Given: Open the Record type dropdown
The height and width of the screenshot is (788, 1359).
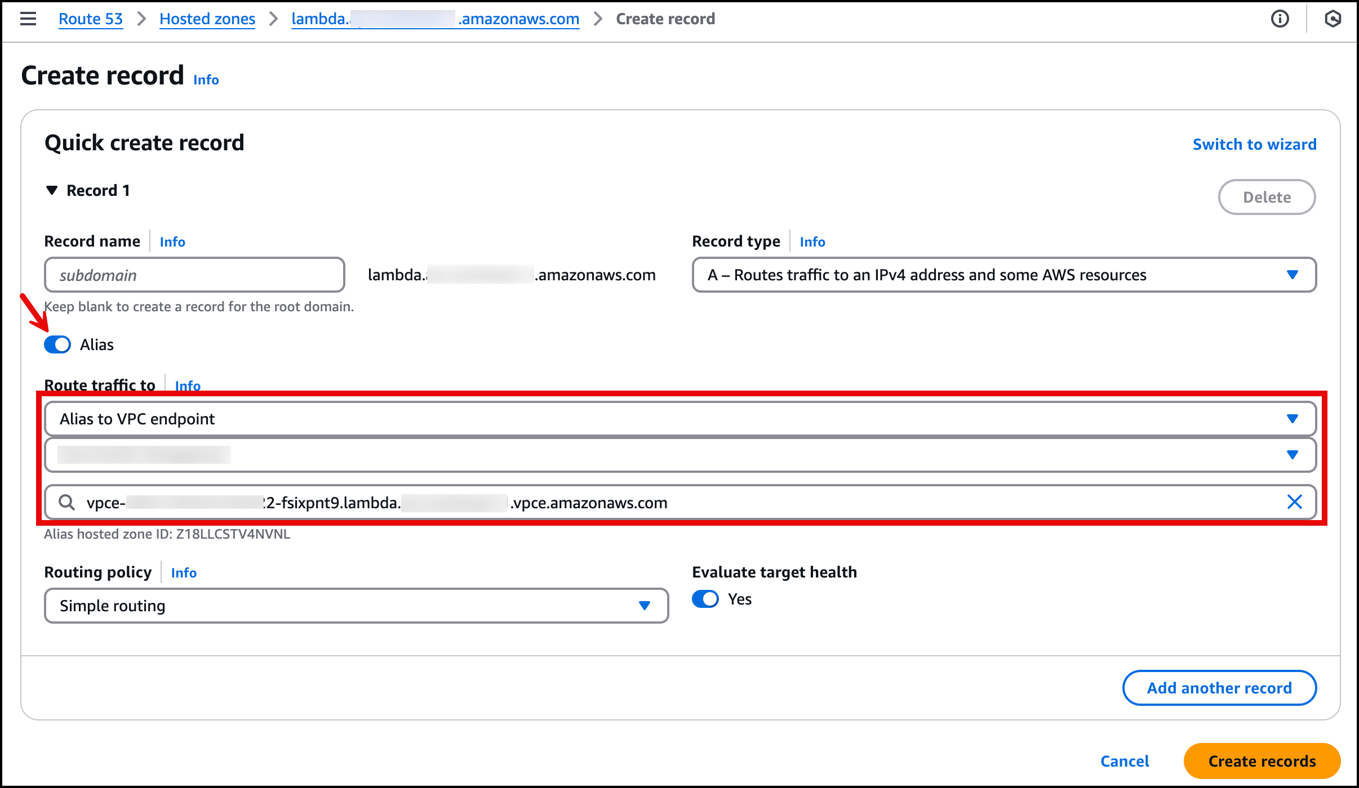Looking at the screenshot, I should (1003, 275).
